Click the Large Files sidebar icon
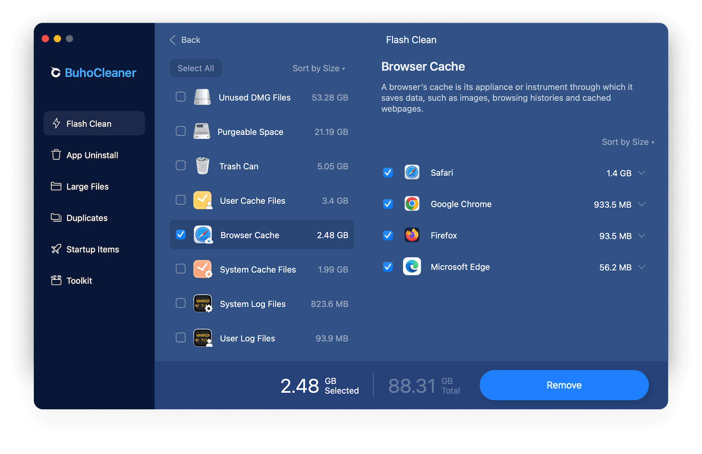This screenshot has width=702, height=454. [56, 186]
